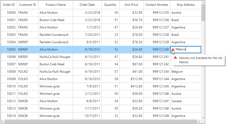The image size is (226, 124).
Task: Click Brazil ship address in order 10001 row
Action: pos(186,20)
